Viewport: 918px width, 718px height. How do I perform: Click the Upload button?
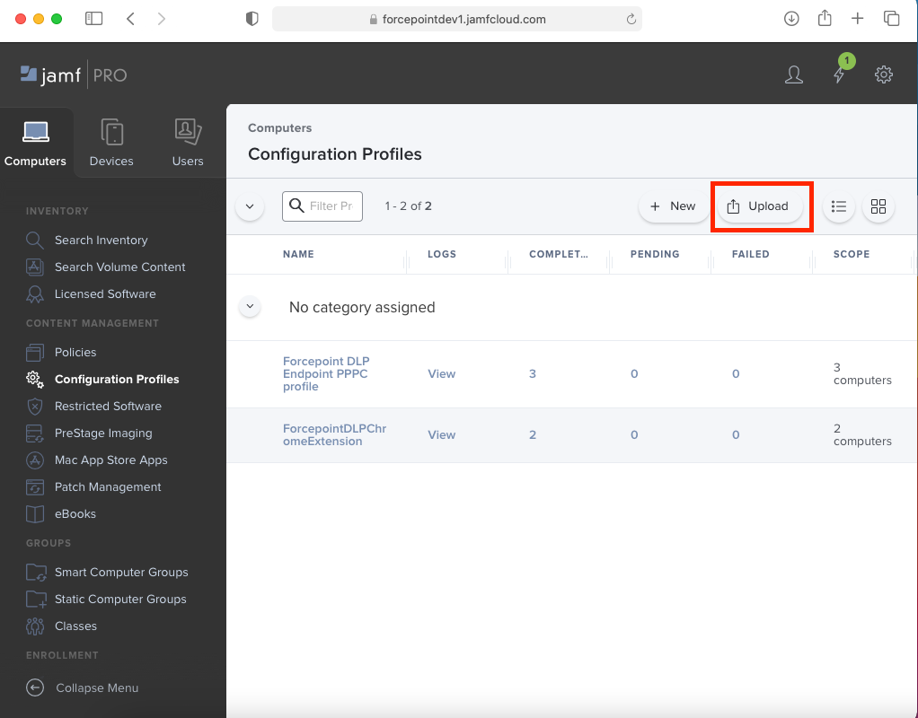757,206
